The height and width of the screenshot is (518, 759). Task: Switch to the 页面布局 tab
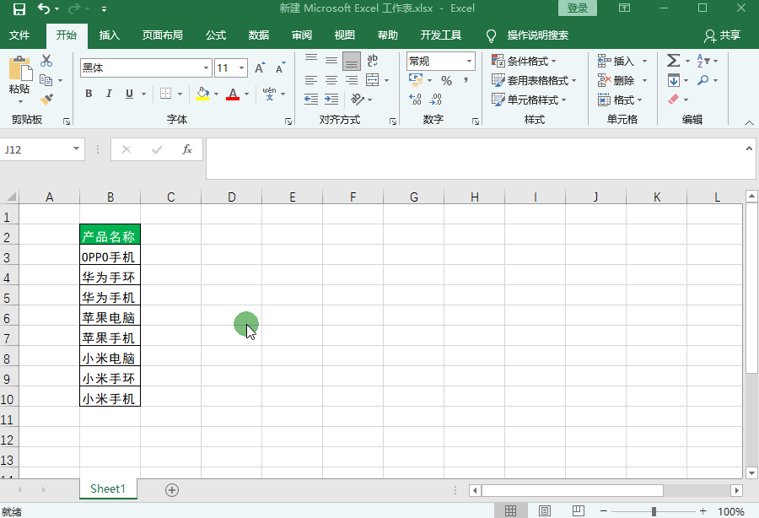point(162,35)
